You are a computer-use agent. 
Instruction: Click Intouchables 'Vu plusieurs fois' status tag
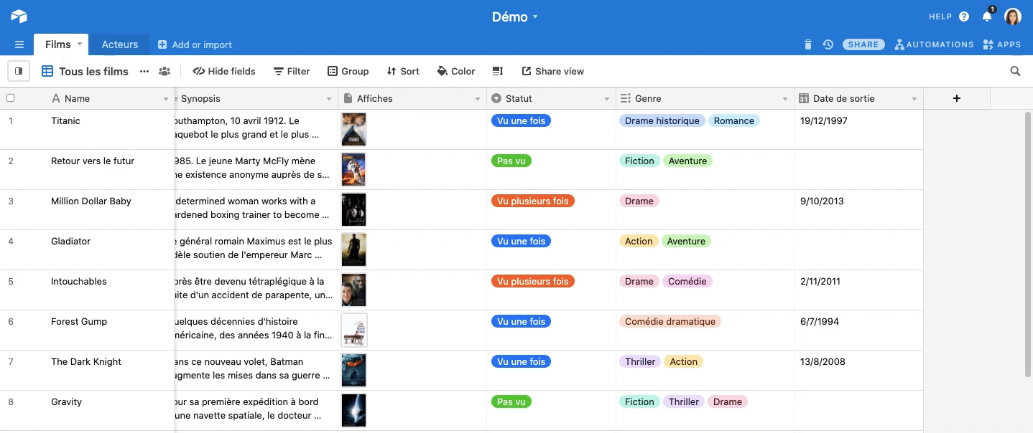(x=532, y=282)
